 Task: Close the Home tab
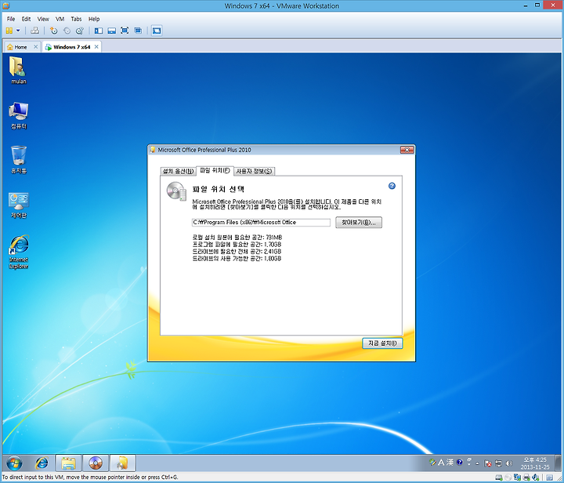point(35,47)
